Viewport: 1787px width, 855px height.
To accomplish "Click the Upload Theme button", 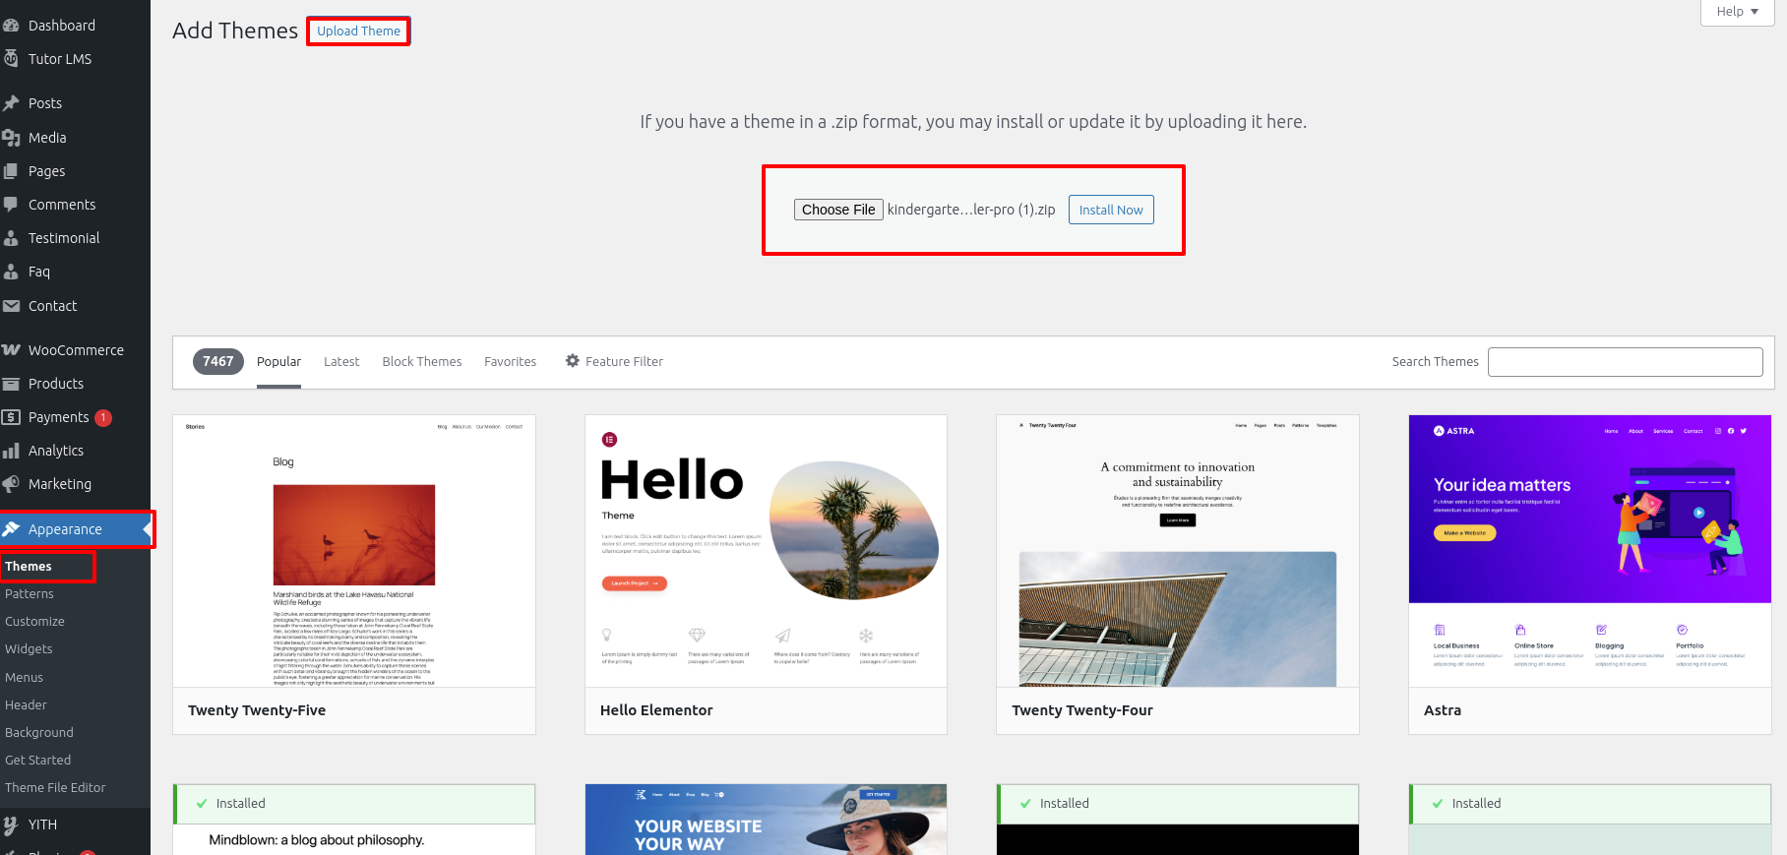I will [x=358, y=31].
